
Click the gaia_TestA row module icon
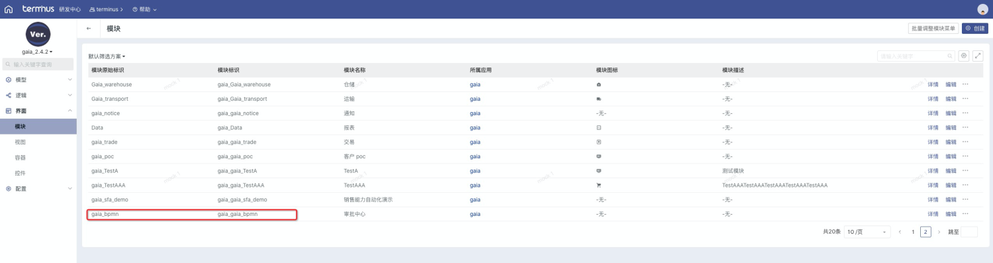tap(598, 170)
